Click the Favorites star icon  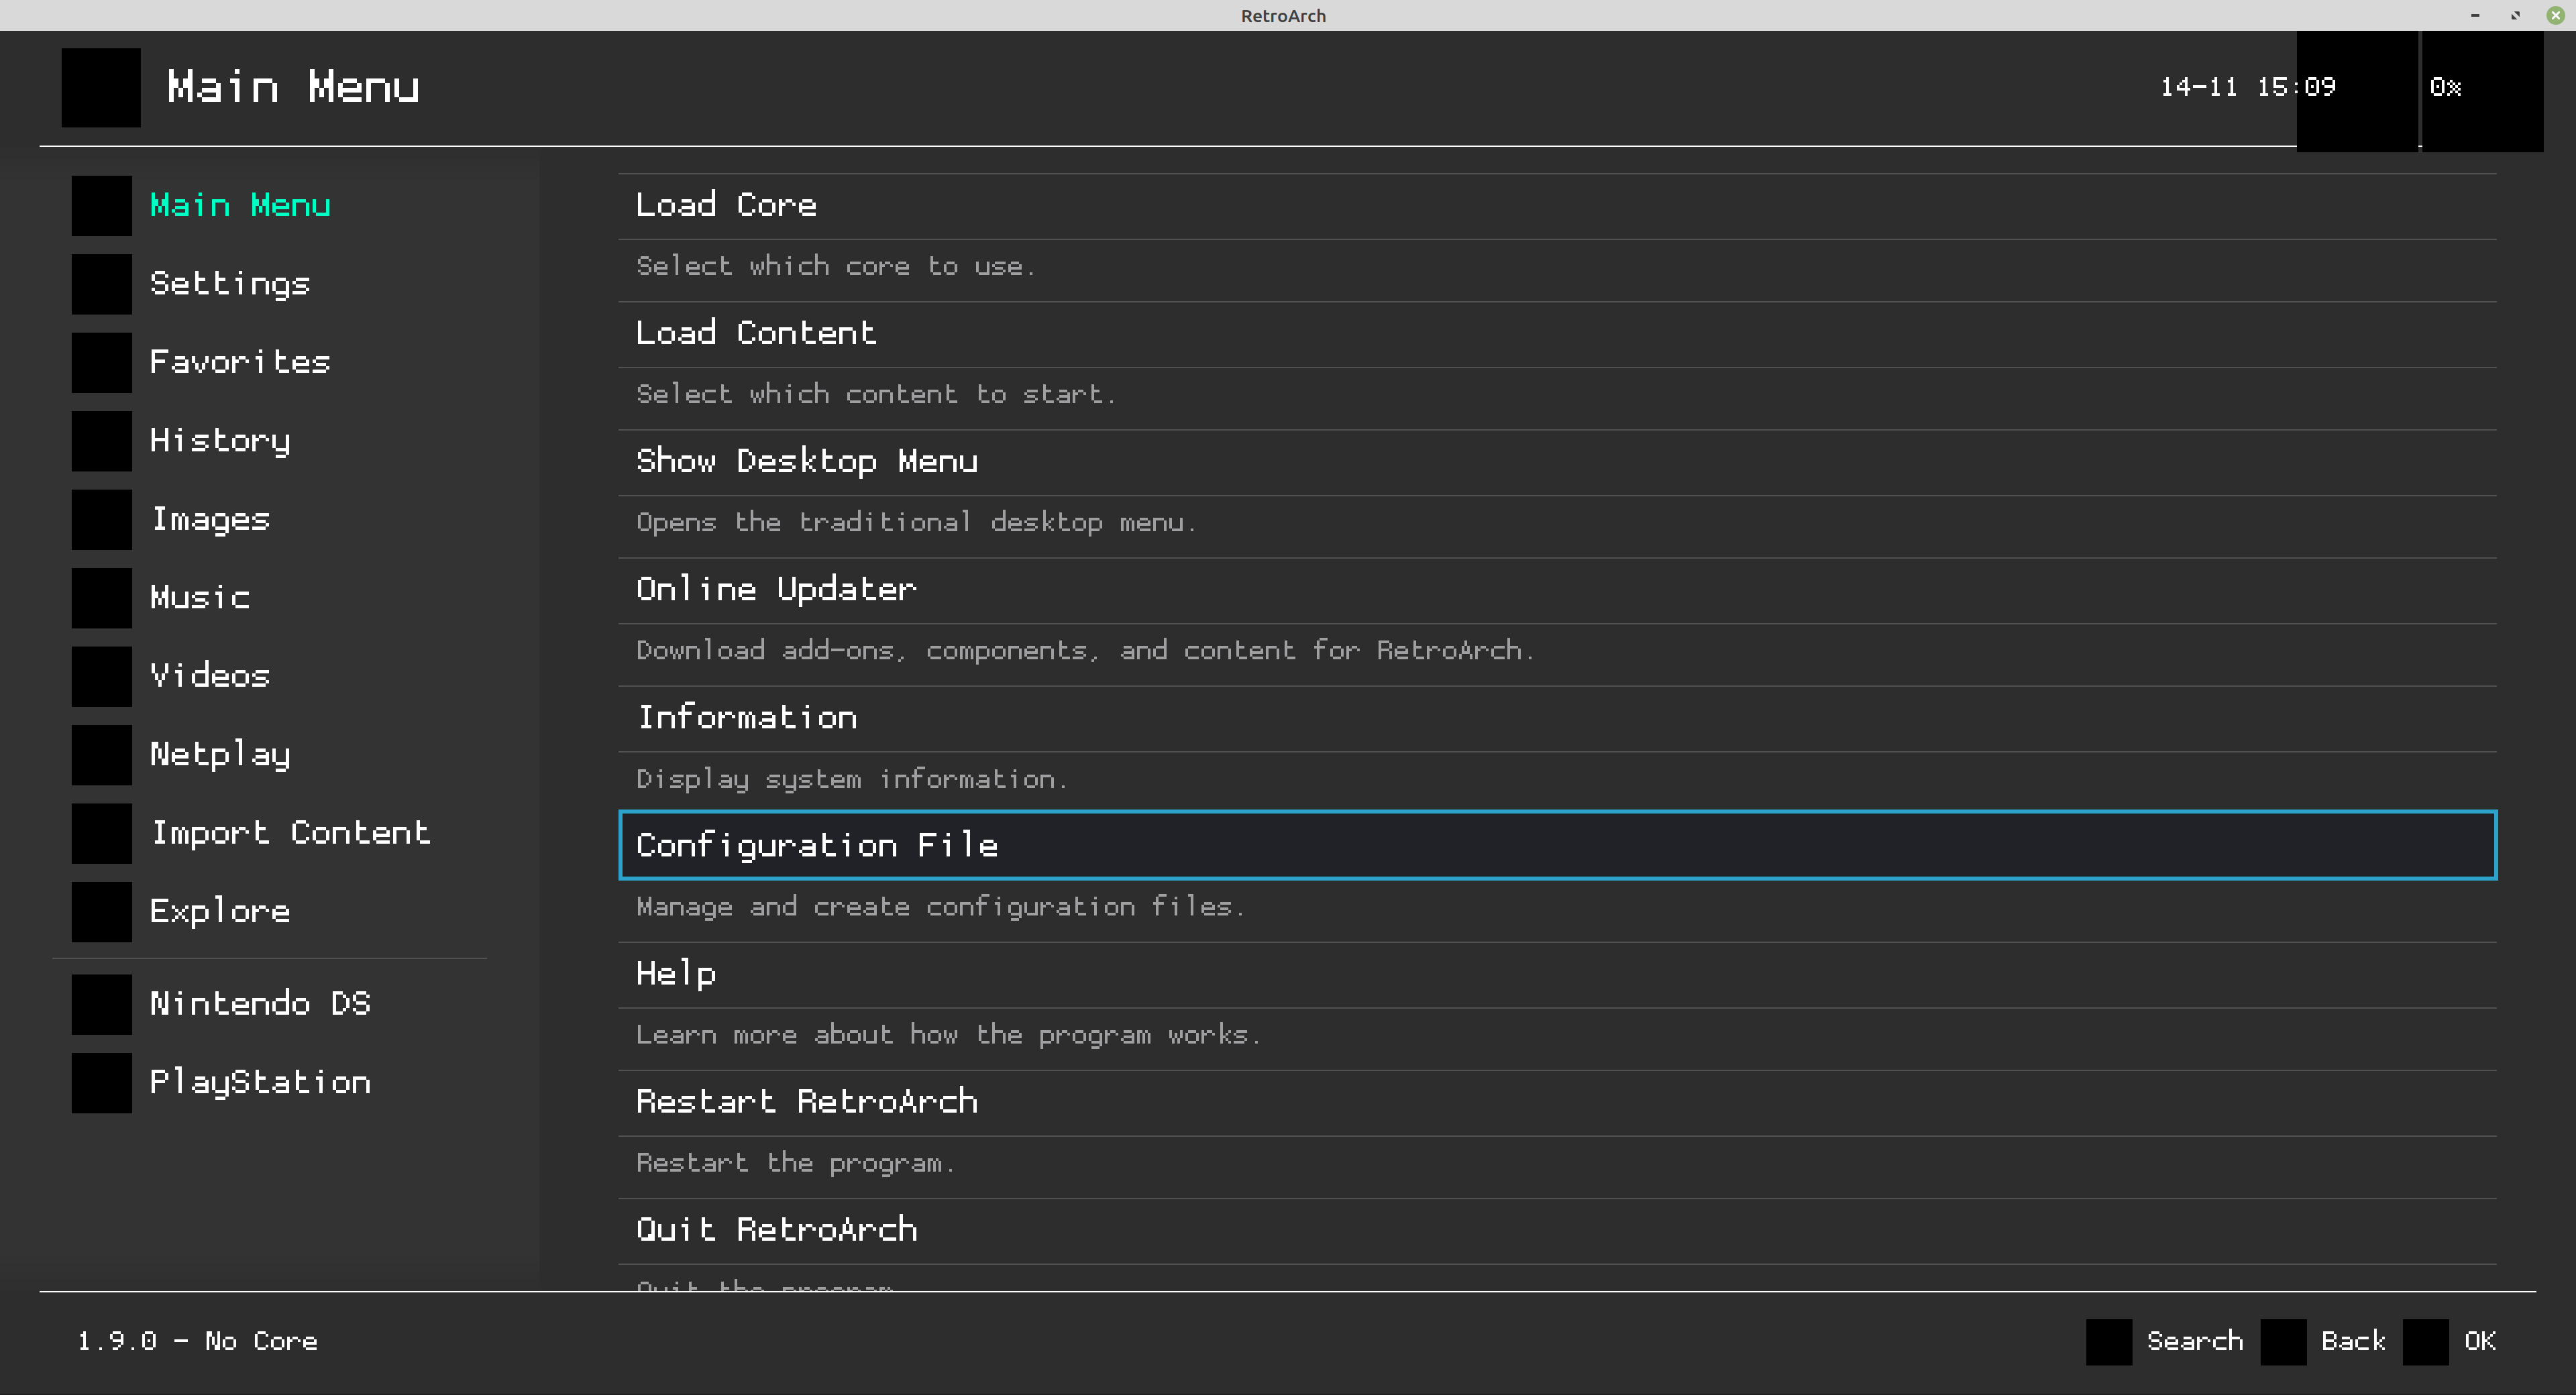coord(100,362)
